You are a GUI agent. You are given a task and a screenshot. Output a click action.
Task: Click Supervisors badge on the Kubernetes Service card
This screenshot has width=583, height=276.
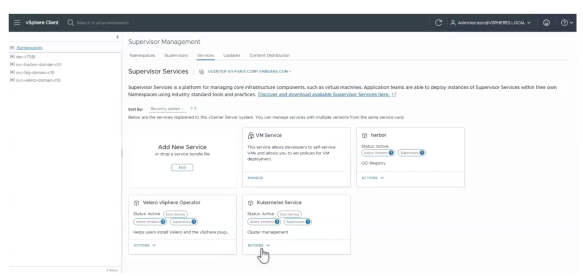tap(298, 222)
